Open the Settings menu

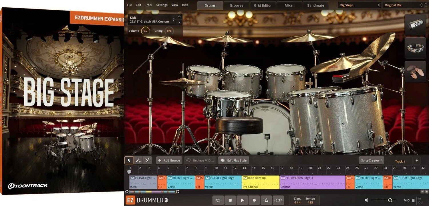162,5
